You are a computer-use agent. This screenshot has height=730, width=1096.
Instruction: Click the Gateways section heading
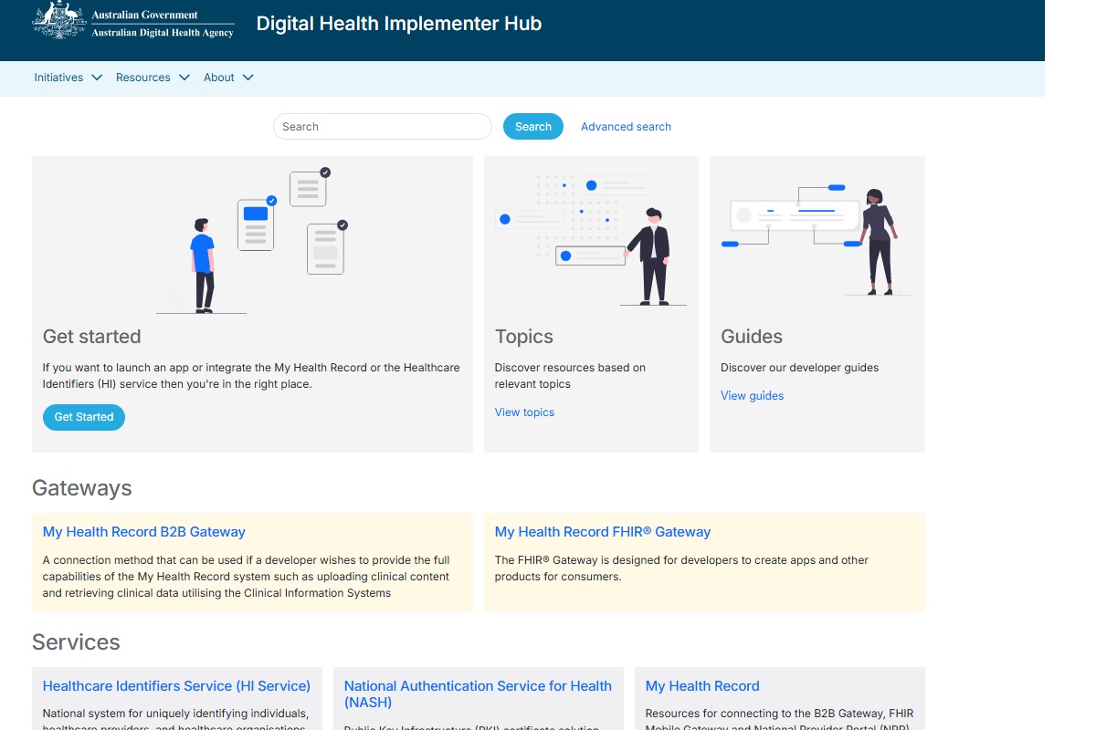pos(82,488)
